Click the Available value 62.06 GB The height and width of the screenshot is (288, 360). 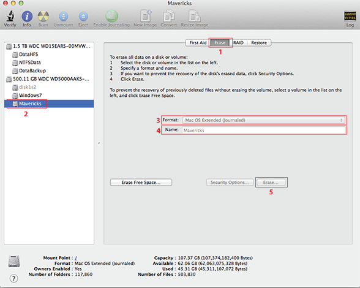(x=212, y=263)
